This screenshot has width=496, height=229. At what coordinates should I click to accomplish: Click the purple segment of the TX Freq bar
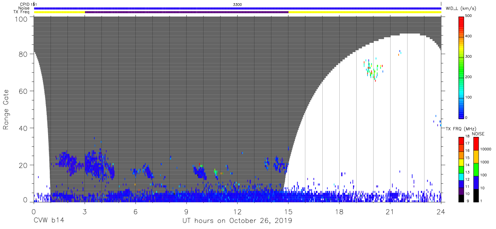click(187, 12)
